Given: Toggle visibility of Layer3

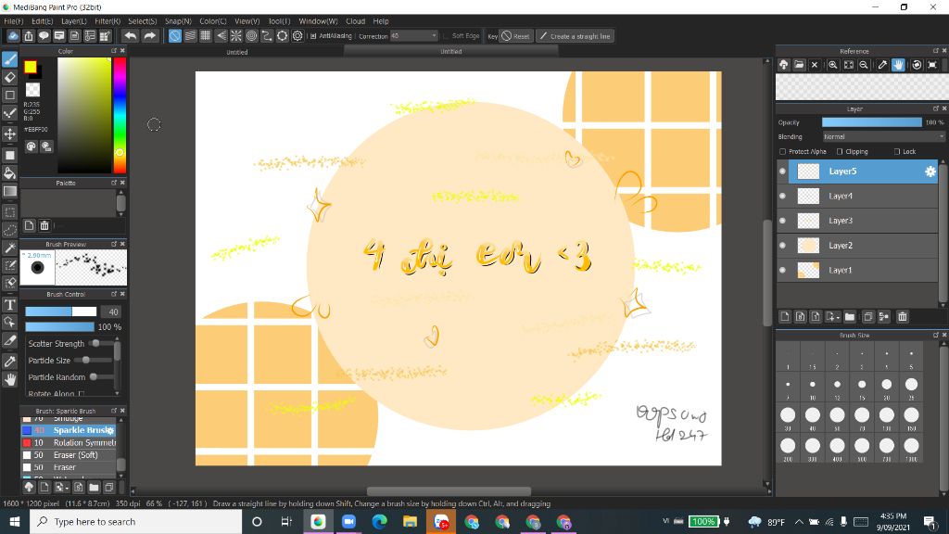Looking at the screenshot, I should pyautogui.click(x=782, y=221).
